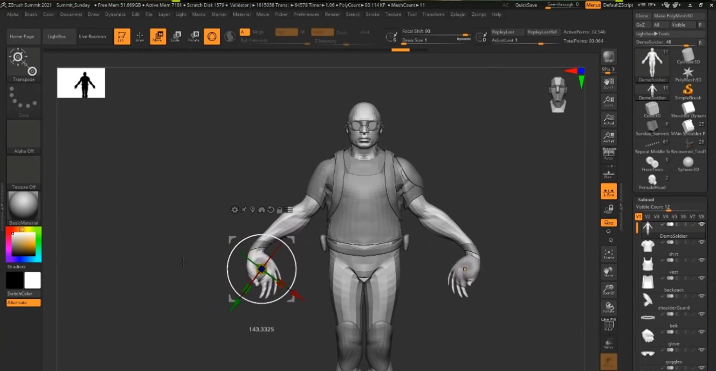Open the BasicMaterial picker
Screen dimensions: 716x371
point(24,206)
